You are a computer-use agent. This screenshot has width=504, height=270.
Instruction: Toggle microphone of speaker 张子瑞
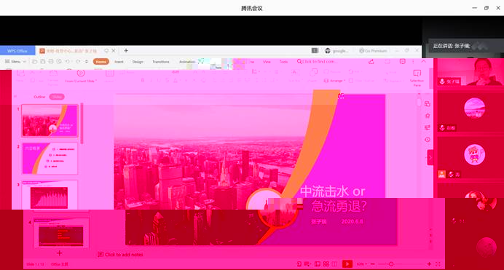[442, 82]
